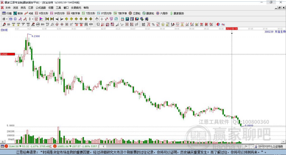This screenshot has width=286, height=155.
Task: Open the 工具 menu
Action: click(x=58, y=8)
